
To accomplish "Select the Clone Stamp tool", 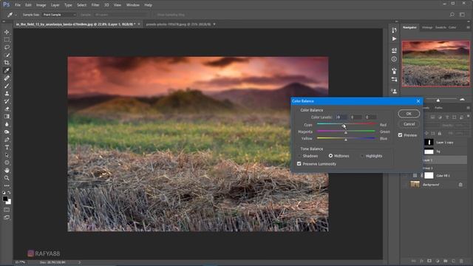I will pyautogui.click(x=7, y=94).
